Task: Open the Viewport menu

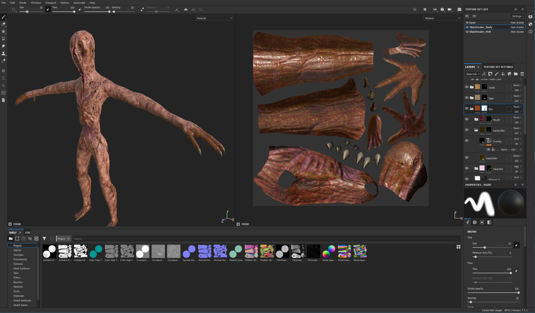Action: coord(51,3)
